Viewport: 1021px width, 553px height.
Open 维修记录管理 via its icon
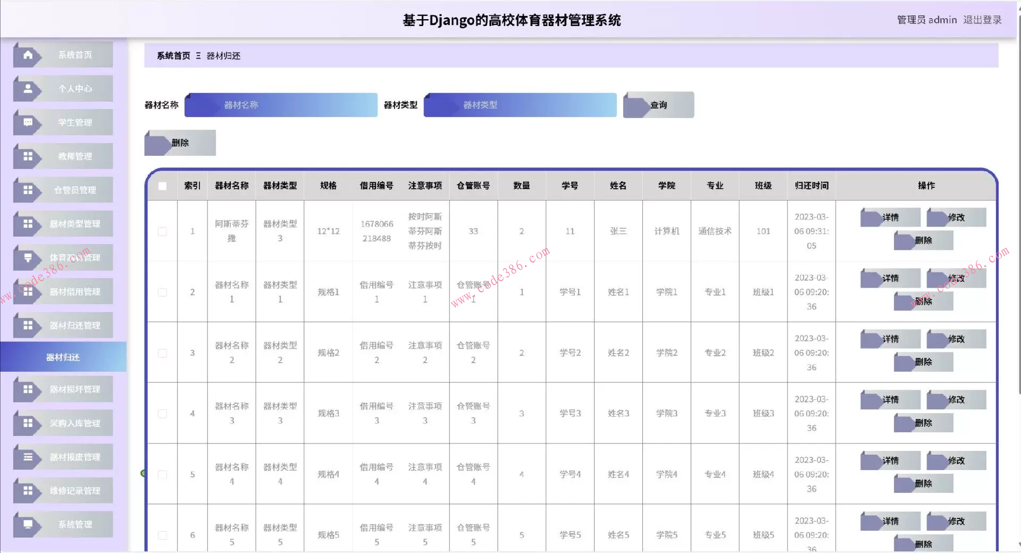[x=28, y=490]
